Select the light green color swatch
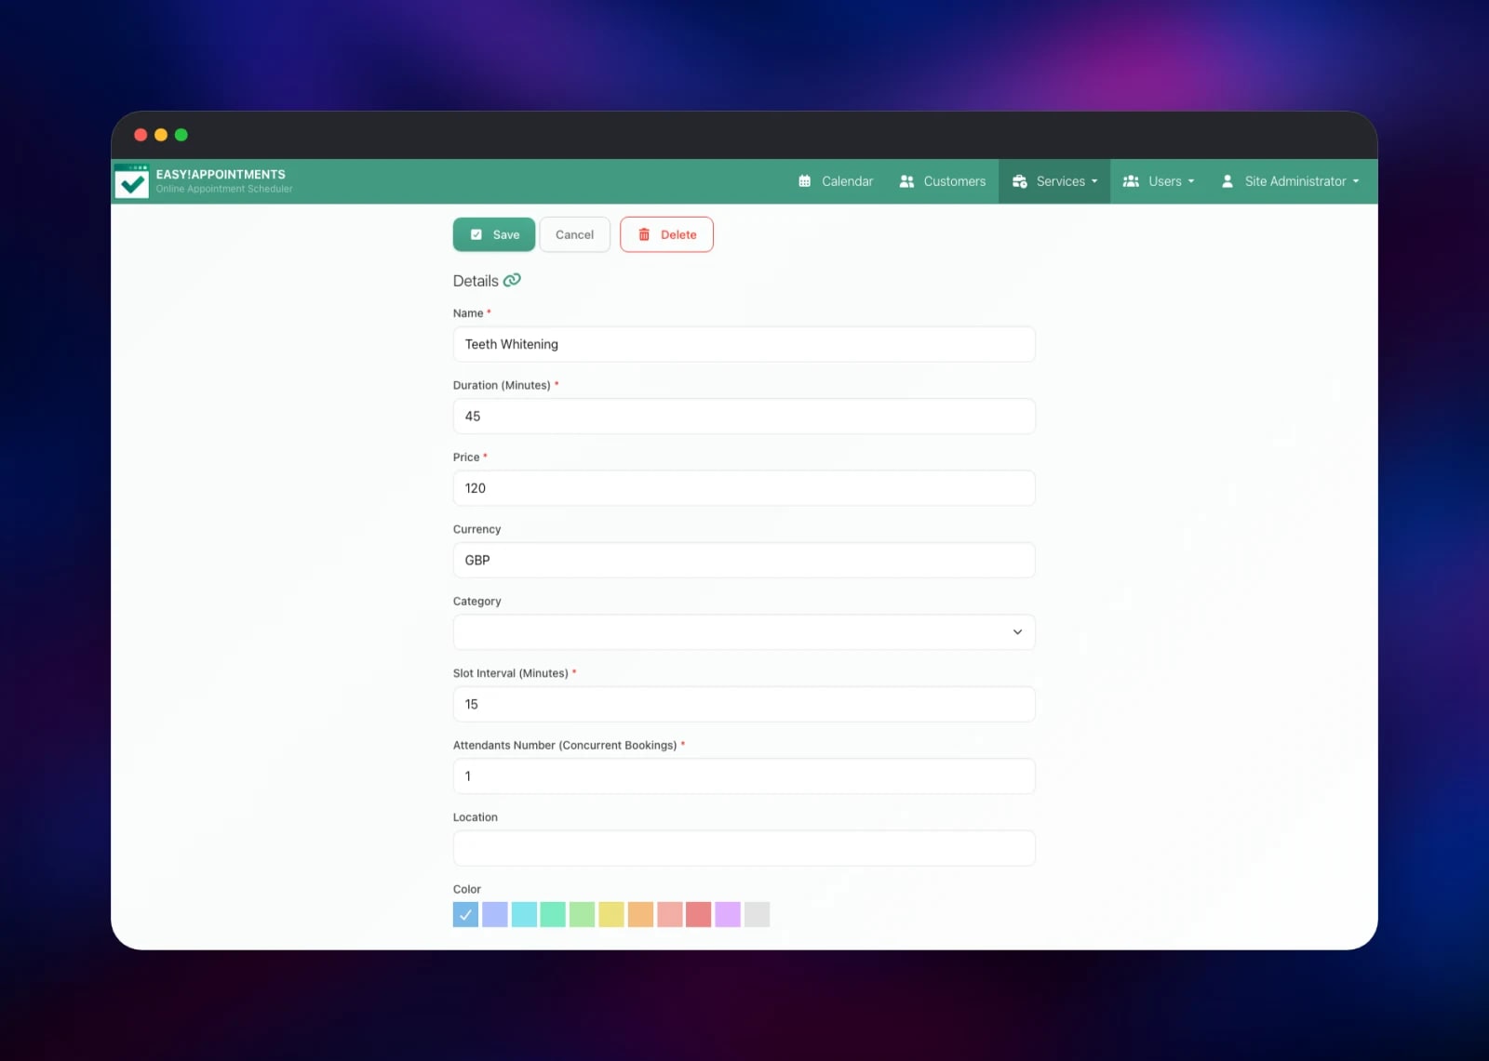The height and width of the screenshot is (1061, 1489). pyautogui.click(x=582, y=914)
